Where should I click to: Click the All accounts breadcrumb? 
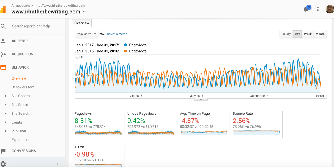[21, 6]
